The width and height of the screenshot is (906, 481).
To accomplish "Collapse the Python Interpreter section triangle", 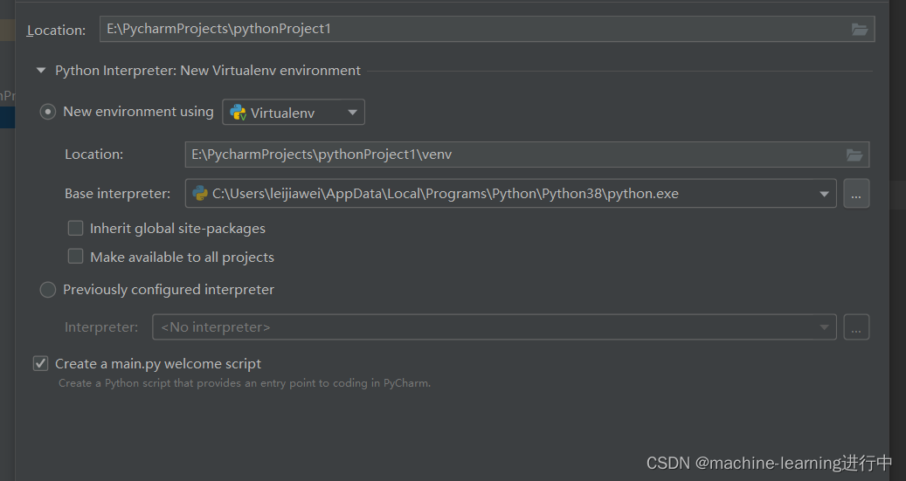I will (41, 71).
